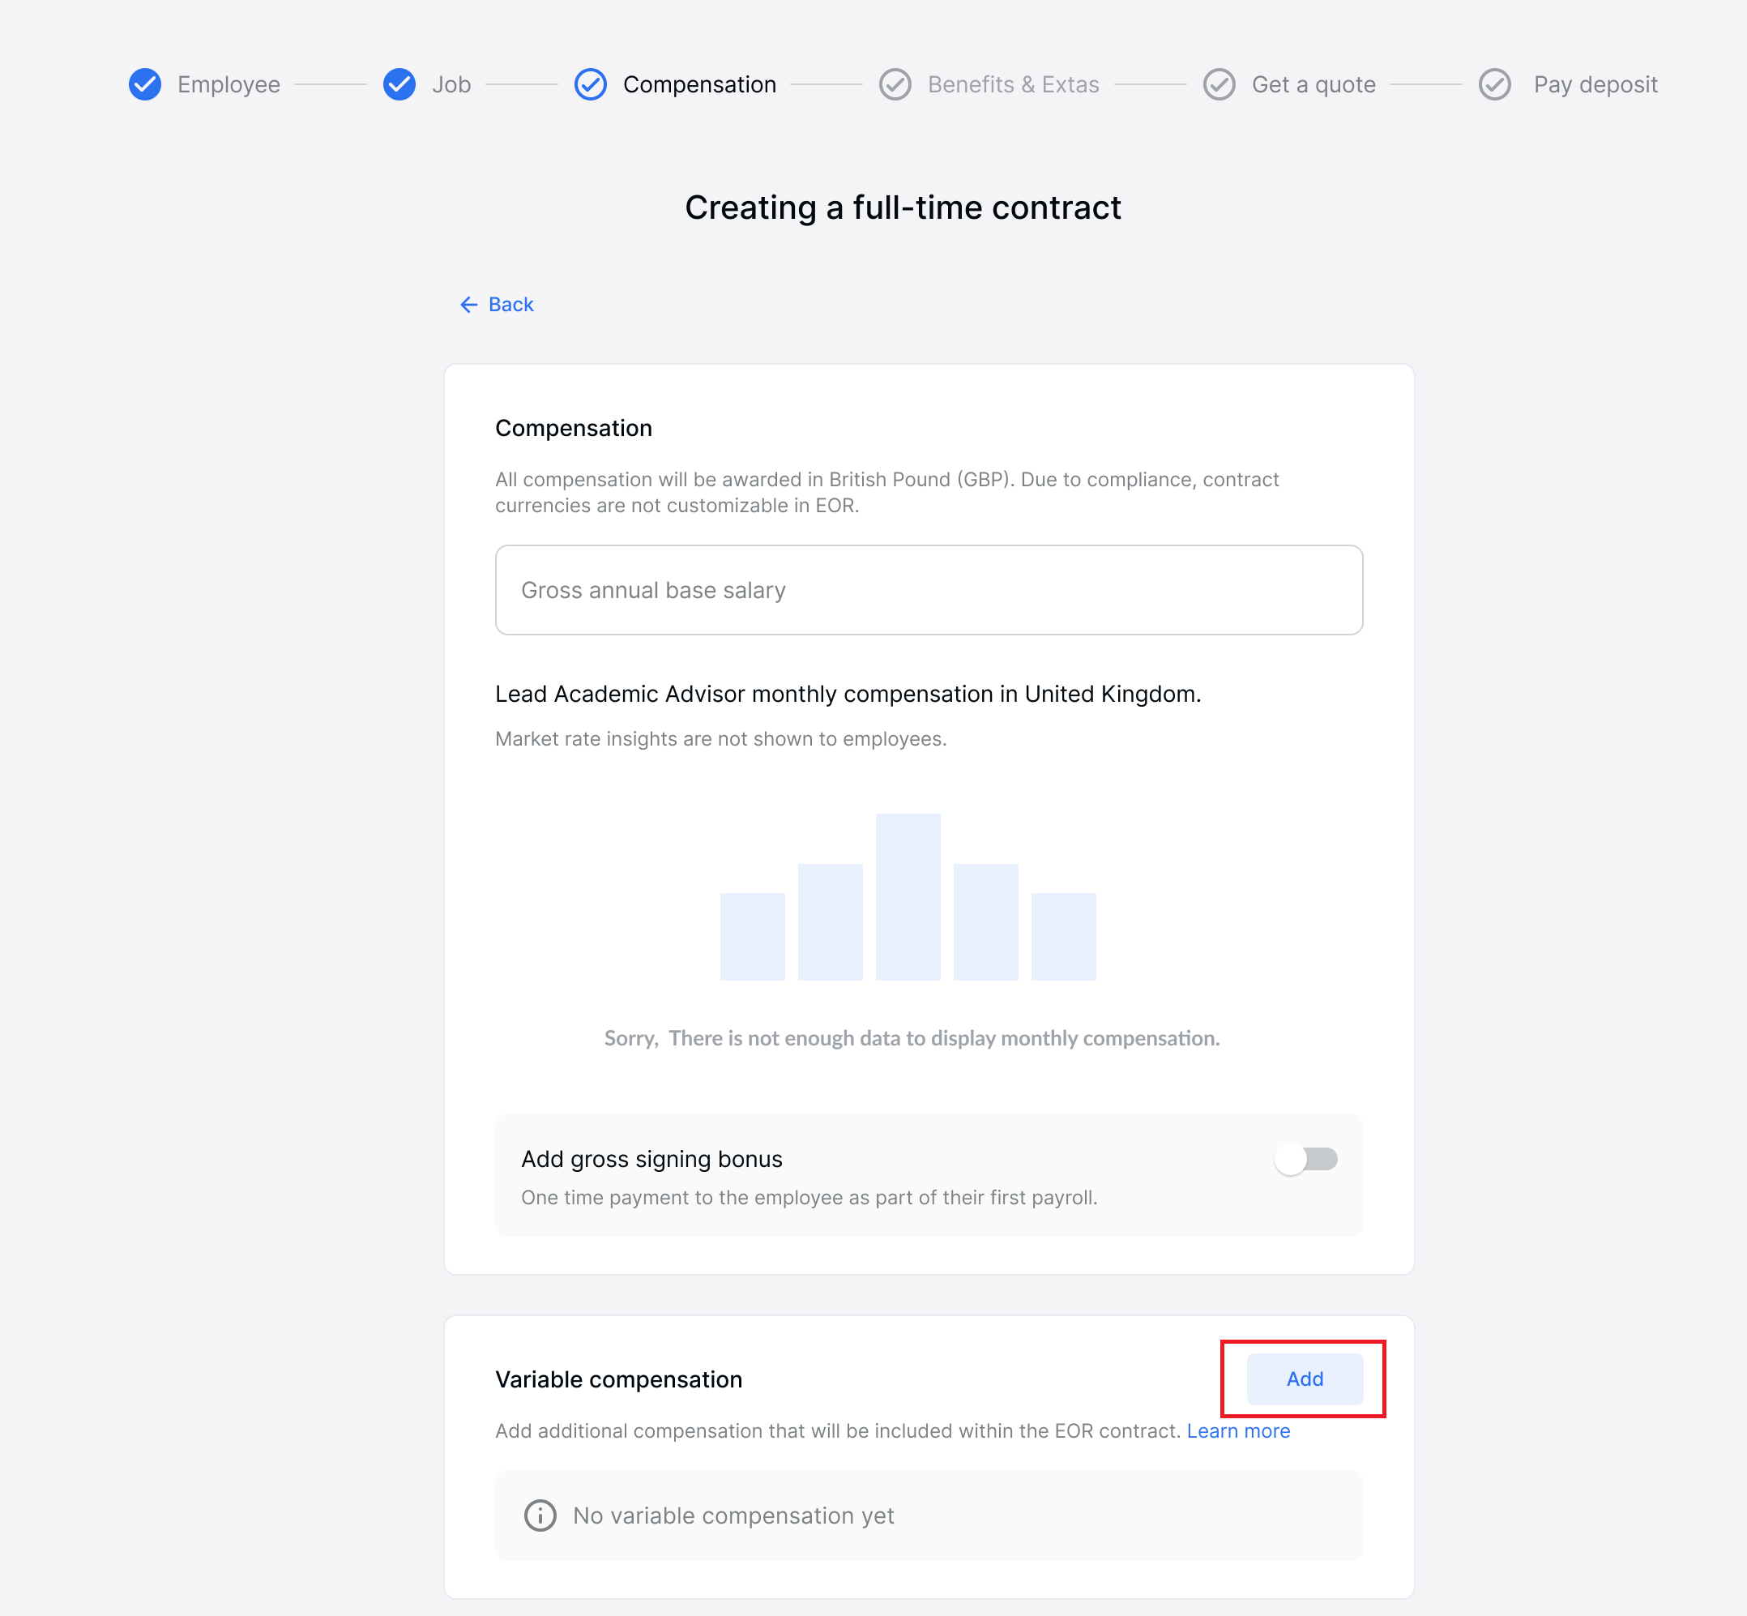This screenshot has width=1747, height=1616.
Task: Open the Get a quote step label
Action: 1314,84
